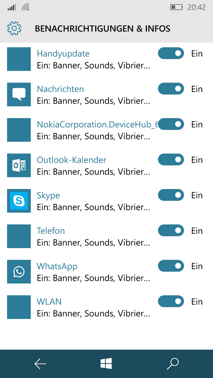This screenshot has width=213, height=378.
Task: Open the WhatsApp app icon
Action: pyautogui.click(x=19, y=272)
